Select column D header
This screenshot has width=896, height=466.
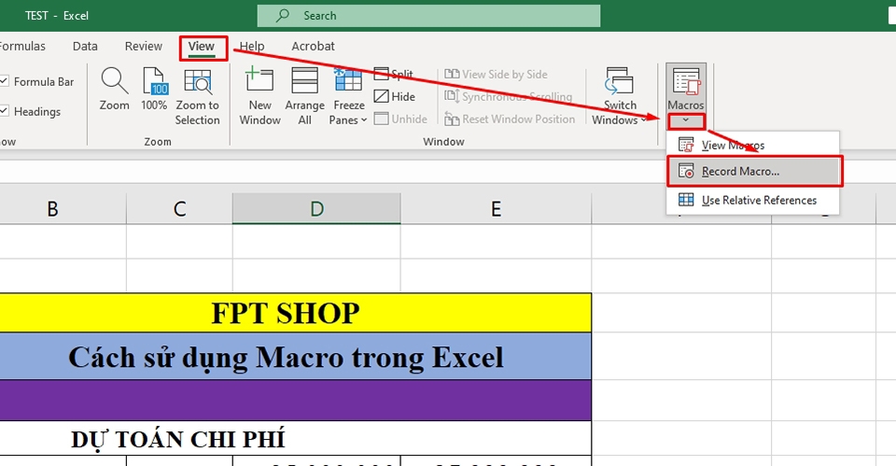click(x=316, y=208)
